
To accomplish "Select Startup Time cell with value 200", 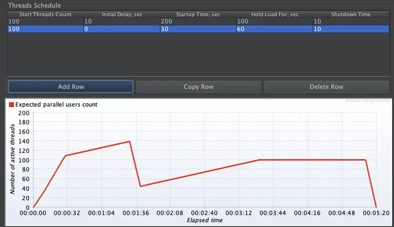I will coord(198,22).
